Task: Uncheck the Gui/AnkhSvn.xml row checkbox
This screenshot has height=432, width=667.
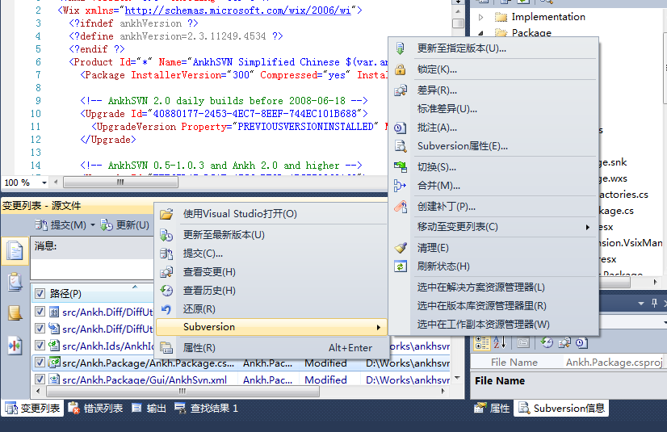Action: pos(40,380)
